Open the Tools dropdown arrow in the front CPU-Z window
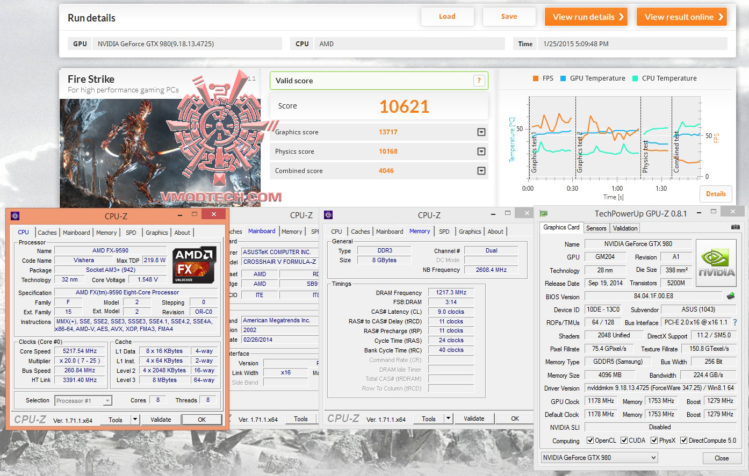 pyautogui.click(x=135, y=420)
